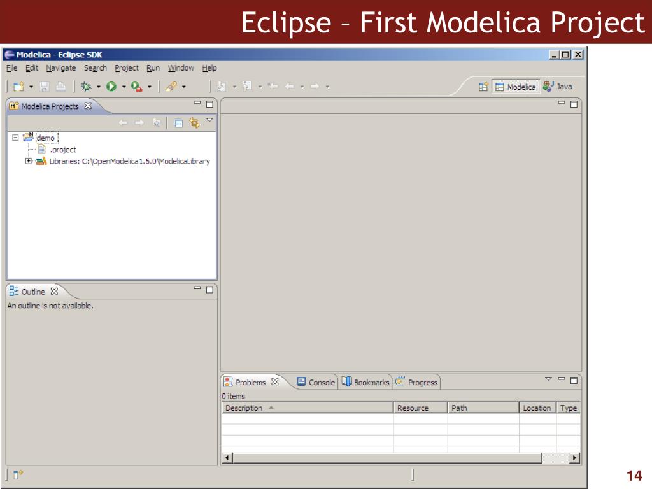This screenshot has height=489, width=652.
Task: Maximize the Outline panel
Action: click(209, 290)
